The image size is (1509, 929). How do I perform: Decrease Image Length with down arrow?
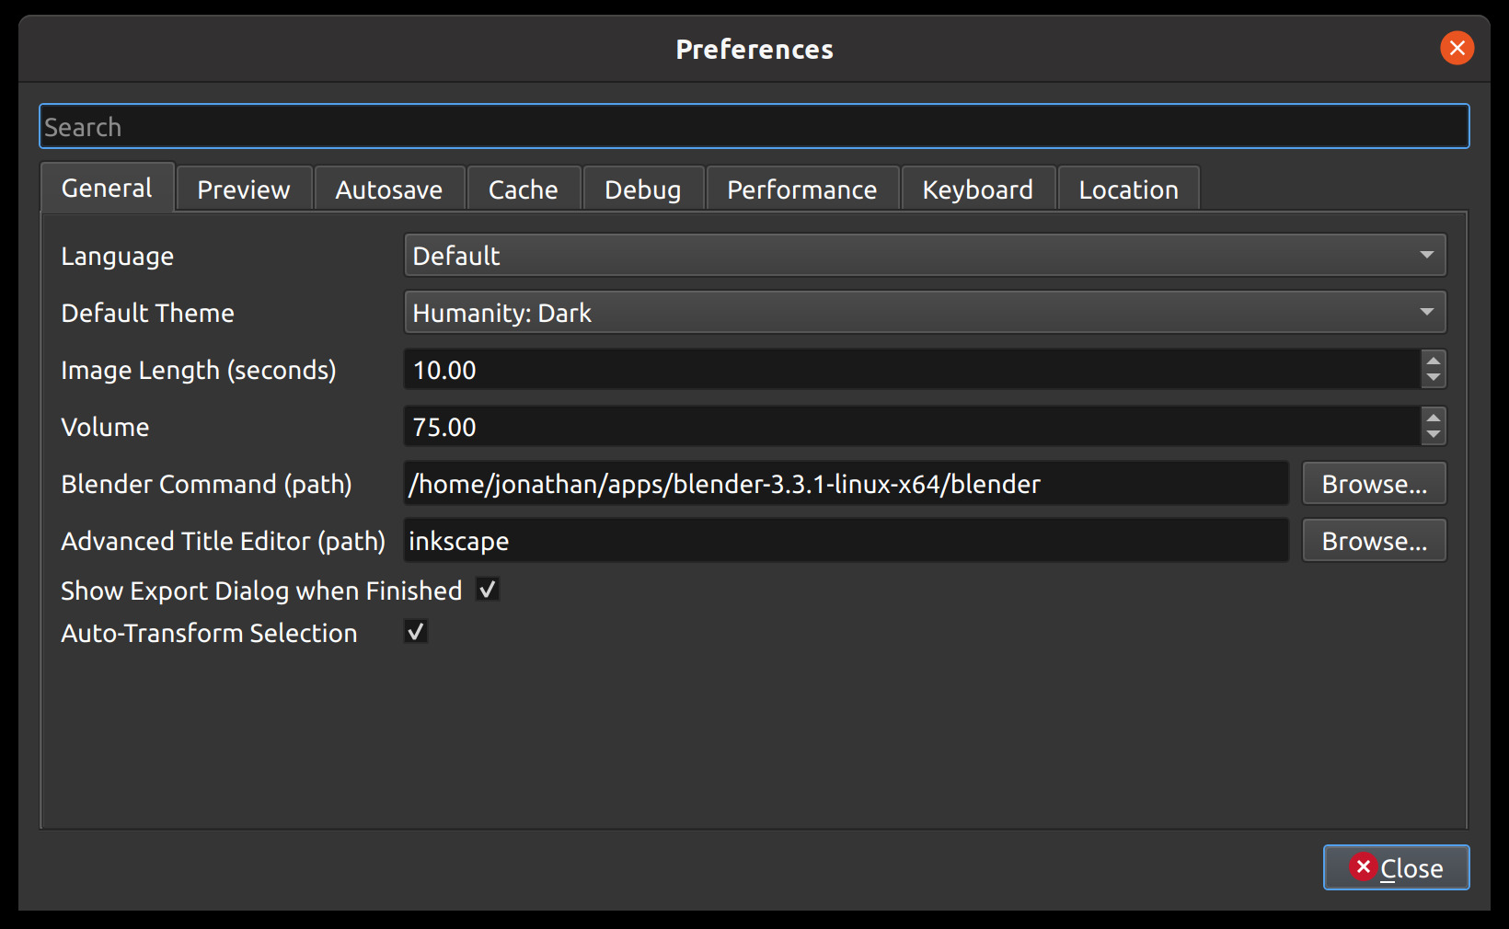tap(1433, 378)
